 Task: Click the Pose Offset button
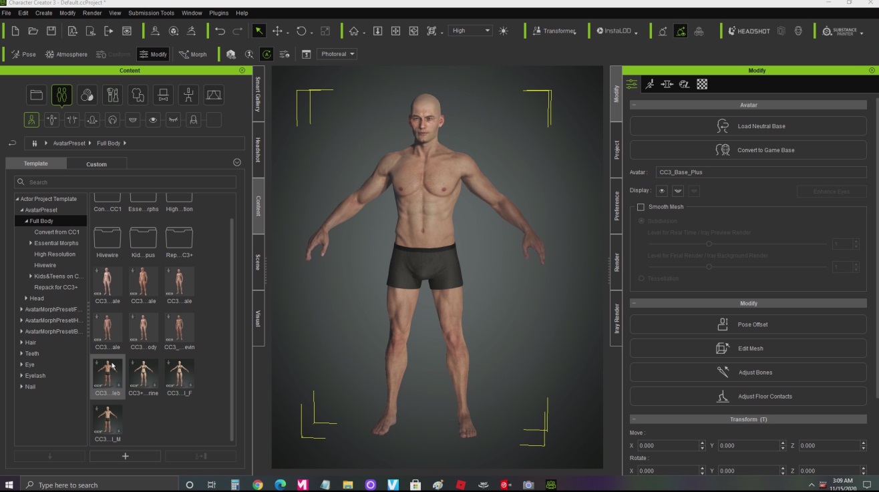(748, 324)
